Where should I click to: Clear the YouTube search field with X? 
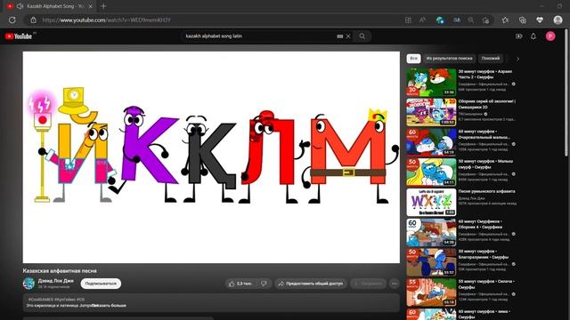(348, 36)
